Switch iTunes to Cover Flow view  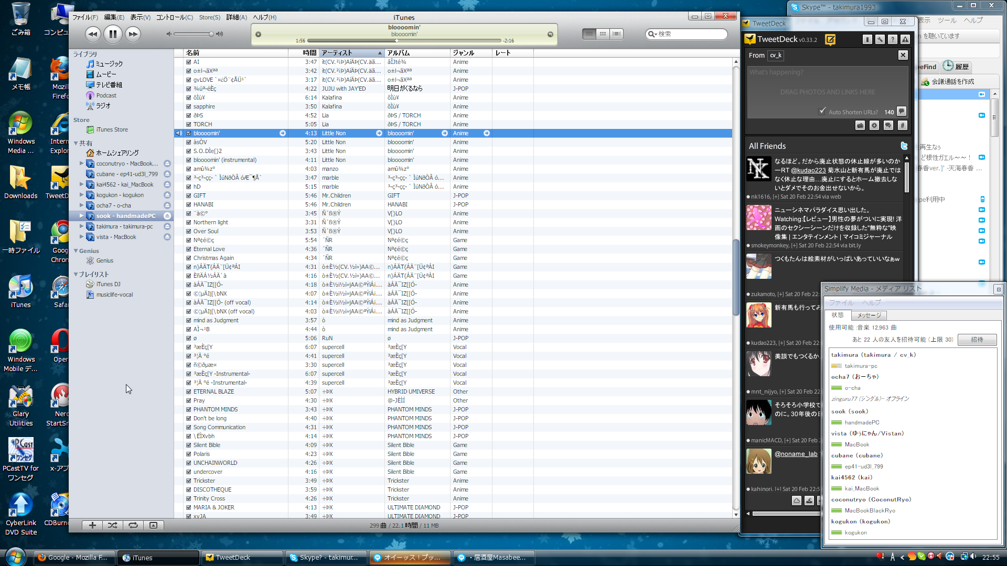(617, 34)
